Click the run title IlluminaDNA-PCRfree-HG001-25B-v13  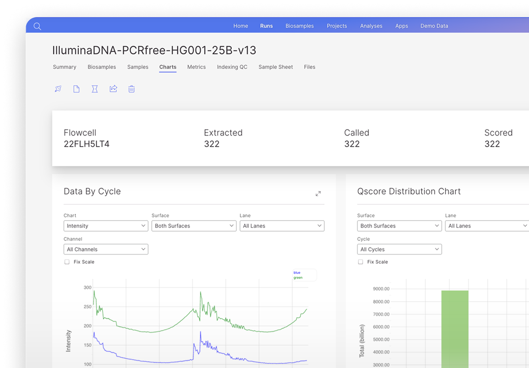click(154, 50)
